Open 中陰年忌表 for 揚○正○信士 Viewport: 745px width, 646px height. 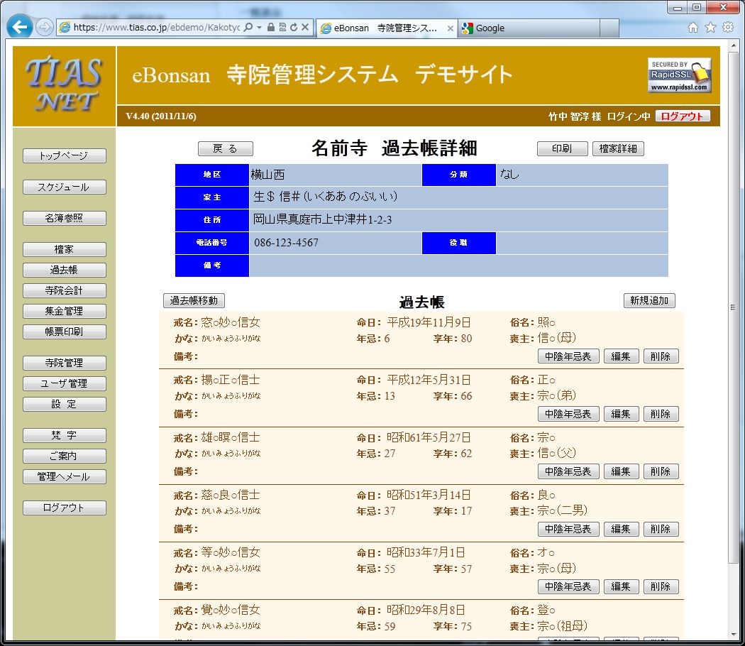568,414
